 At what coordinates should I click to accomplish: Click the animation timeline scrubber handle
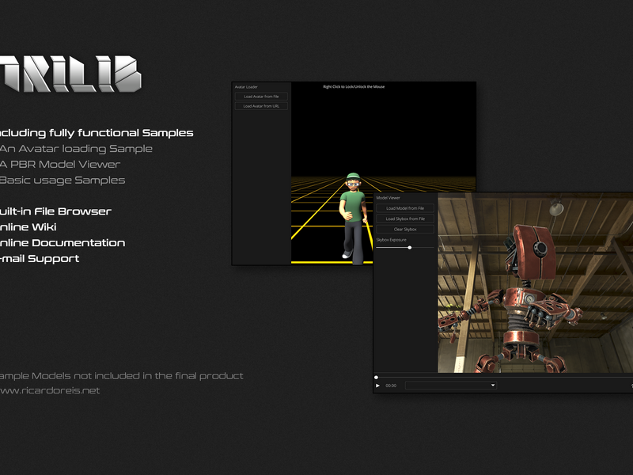[x=377, y=378]
